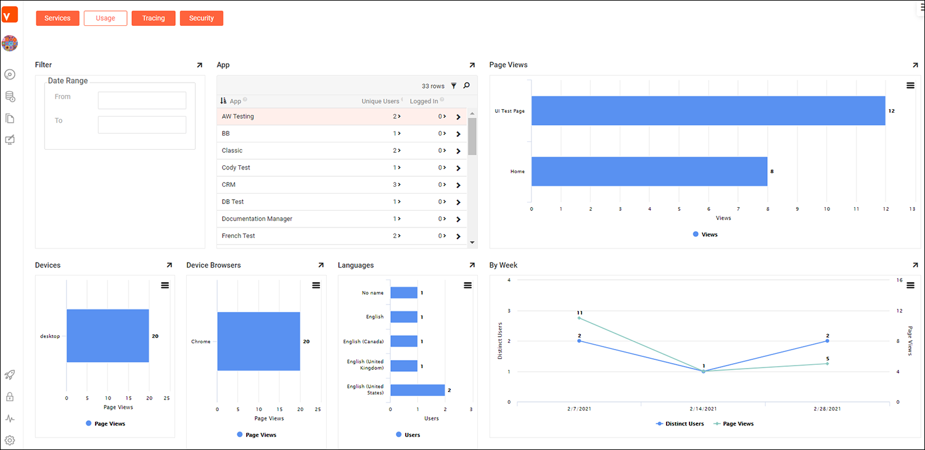Image resolution: width=925 pixels, height=450 pixels.
Task: Switch to the Security tab
Action: [x=201, y=18]
